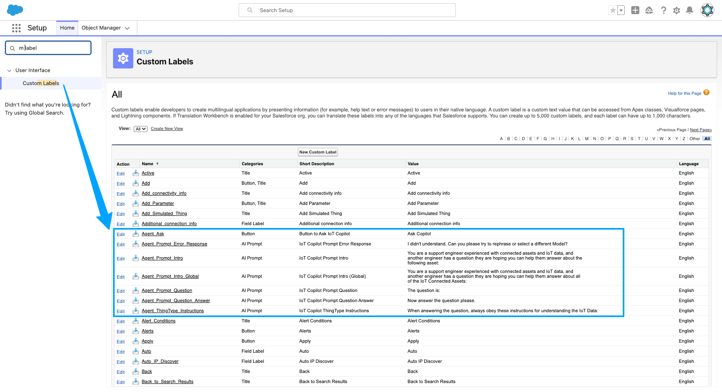The width and height of the screenshot is (722, 392).
Task: Open the Favorites star icon
Action: [613, 10]
